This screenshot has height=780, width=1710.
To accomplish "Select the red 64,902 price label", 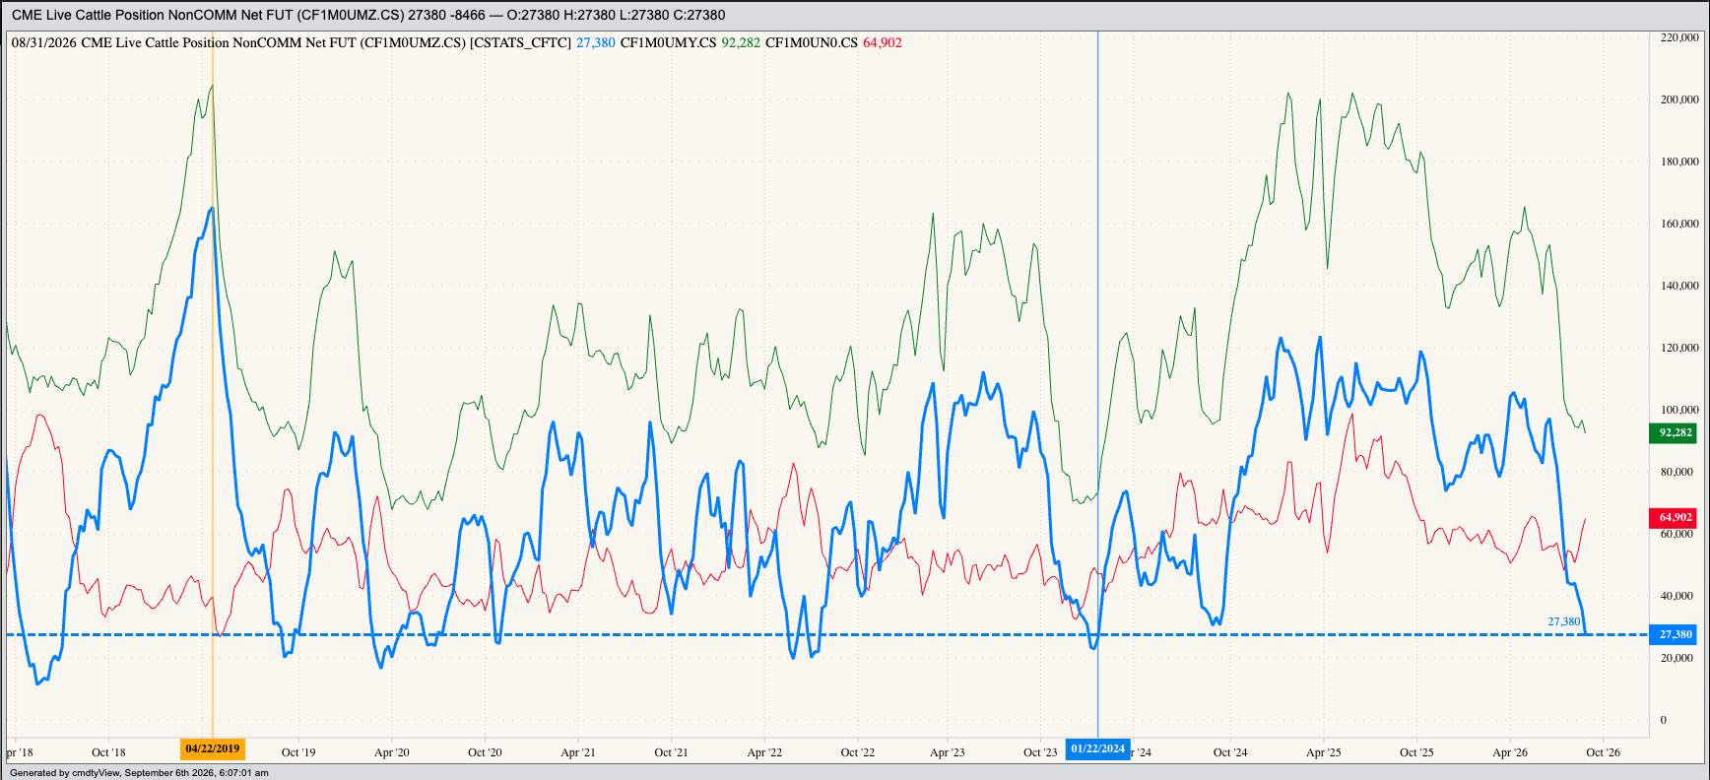I will 1675,517.
